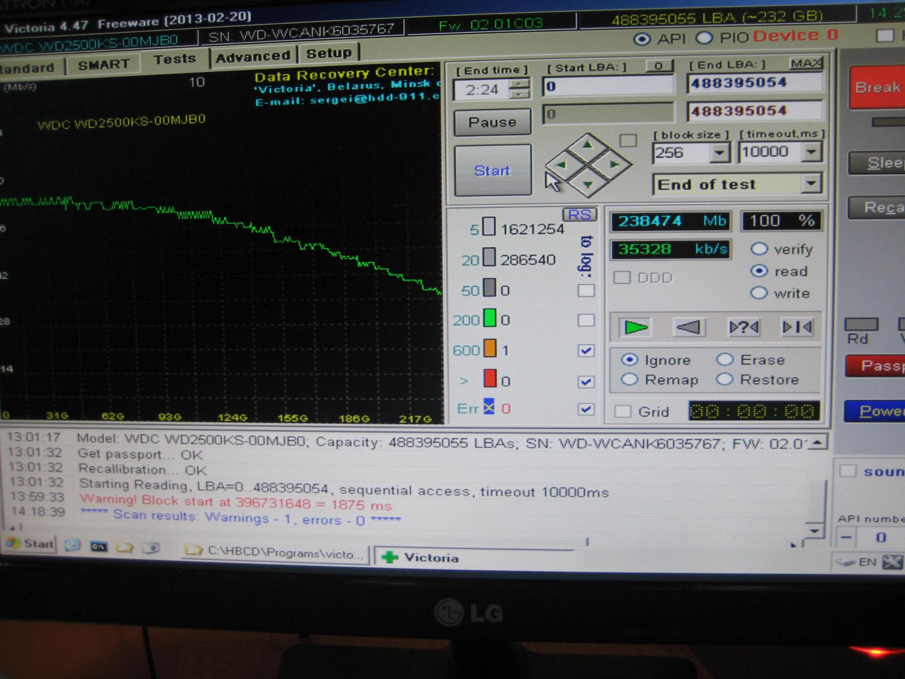
Task: Click the MAX button above End LBA
Action: point(806,63)
